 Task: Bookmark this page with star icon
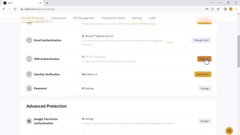[x=218, y=9]
